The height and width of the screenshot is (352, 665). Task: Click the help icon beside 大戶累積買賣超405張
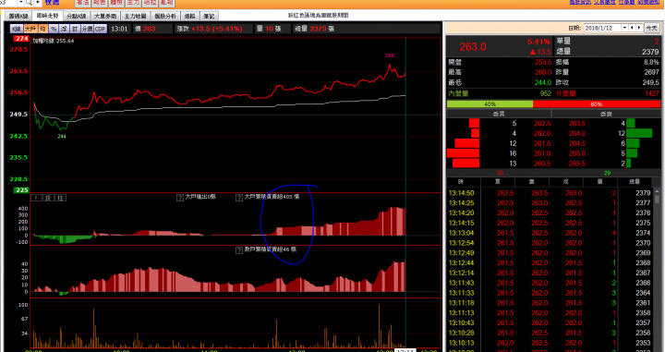239,197
